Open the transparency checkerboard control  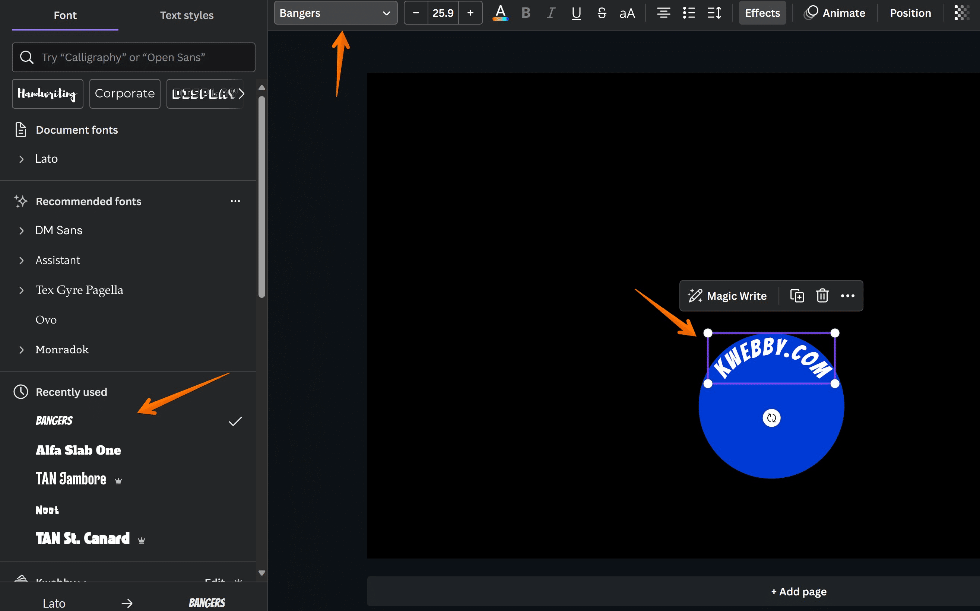point(962,13)
